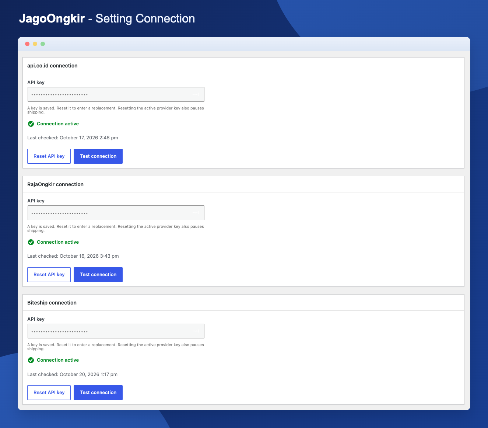This screenshot has width=488, height=428.
Task: Click the faint autofill icon in api.co.id key field
Action: pyautogui.click(x=196, y=95)
